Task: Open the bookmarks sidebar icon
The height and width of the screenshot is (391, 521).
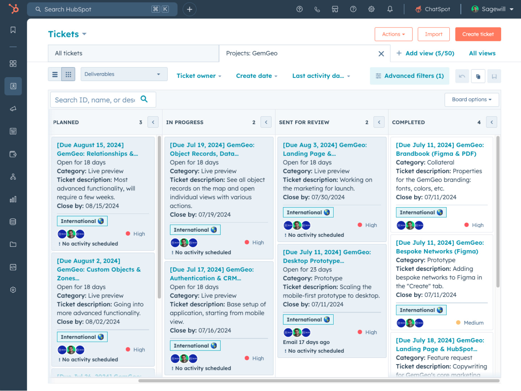Action: 13,30
